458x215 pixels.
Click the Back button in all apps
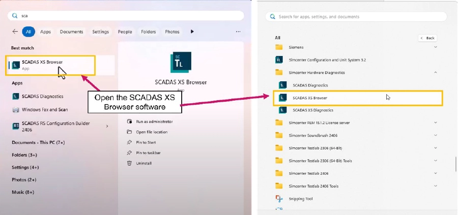(x=428, y=38)
